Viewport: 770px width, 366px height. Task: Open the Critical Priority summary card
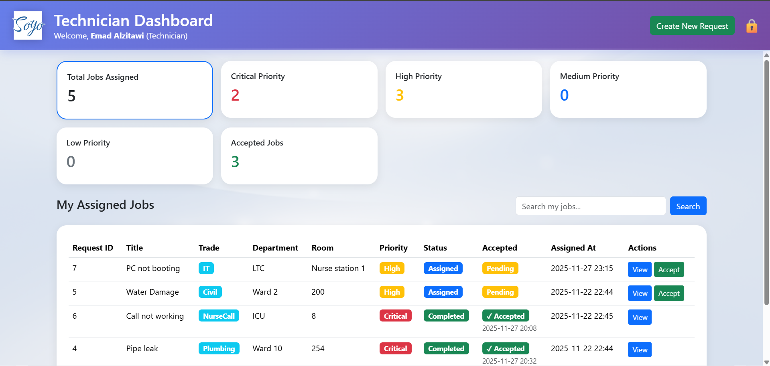tap(299, 89)
